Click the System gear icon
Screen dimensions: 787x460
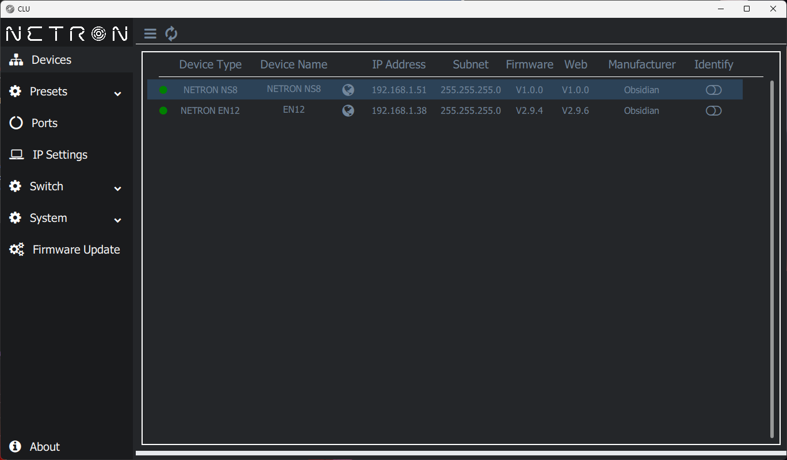(x=16, y=218)
